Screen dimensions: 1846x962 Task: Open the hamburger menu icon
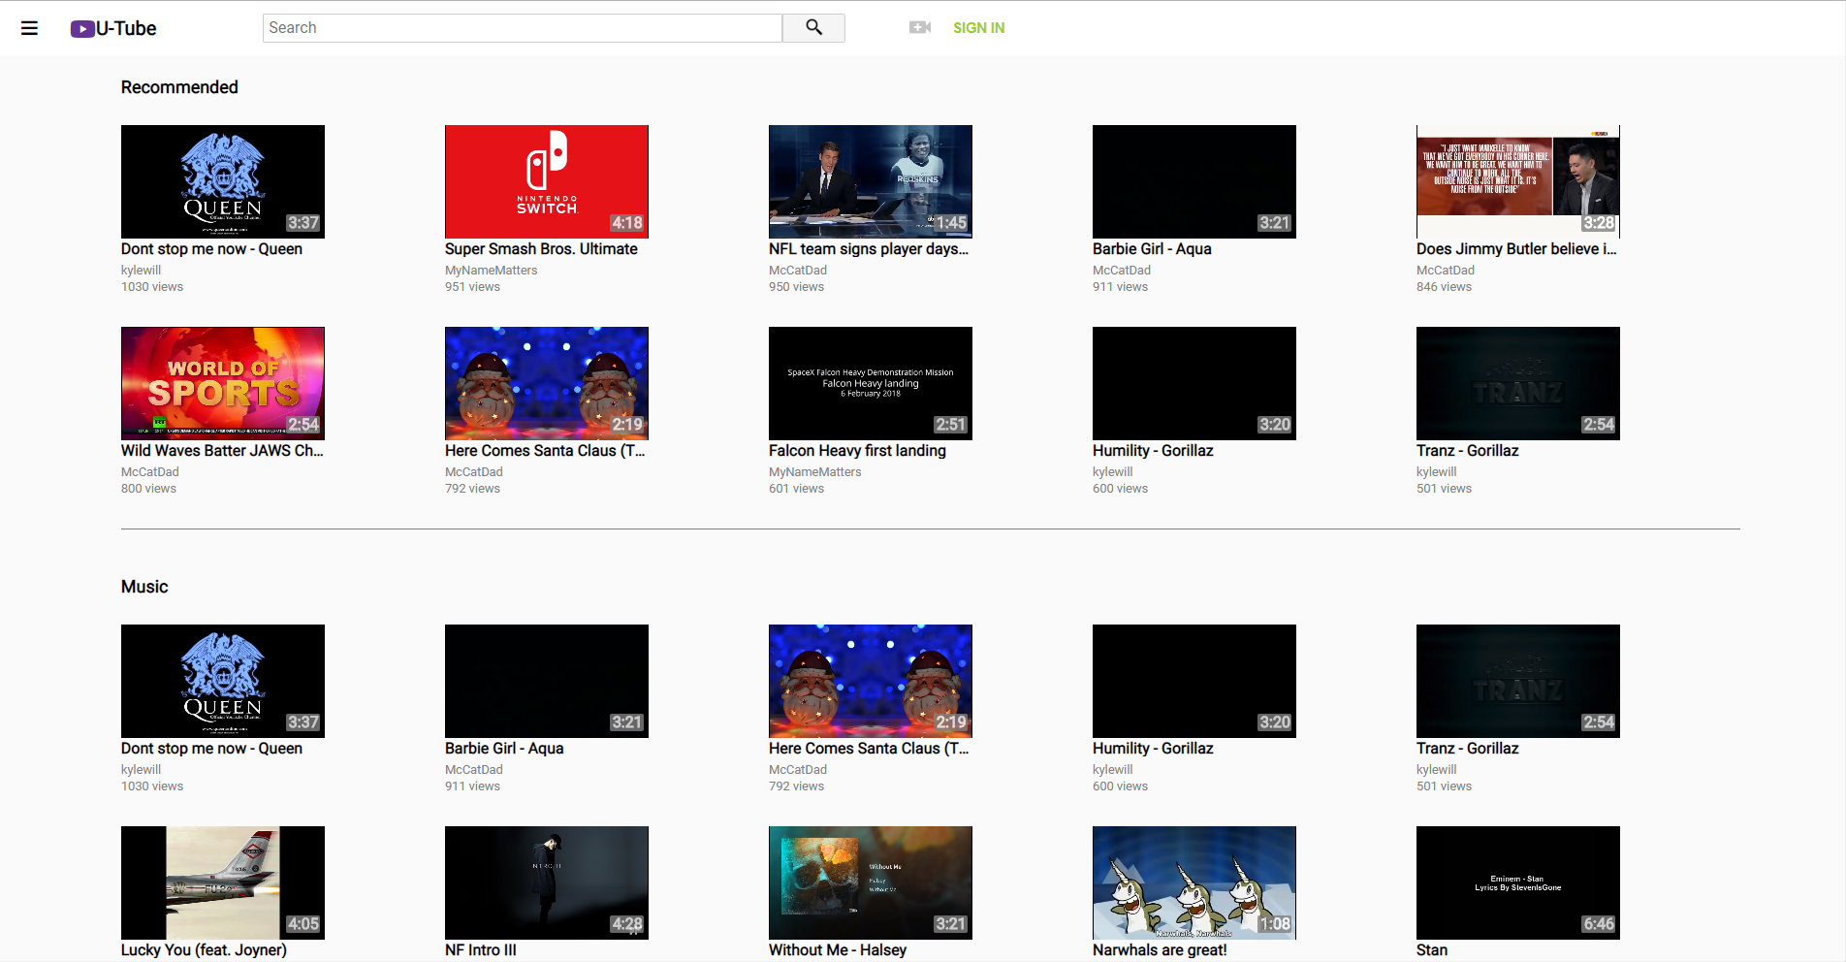pos(30,28)
